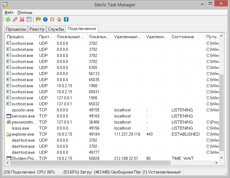230x178 pixels.
Task: Click the passwordm... process icon
Action: 9,122
